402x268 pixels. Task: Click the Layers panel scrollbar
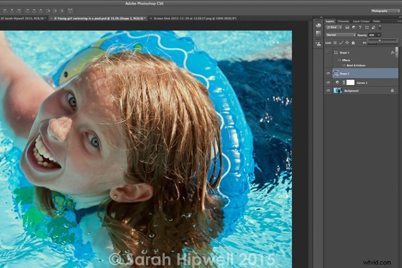(397, 52)
